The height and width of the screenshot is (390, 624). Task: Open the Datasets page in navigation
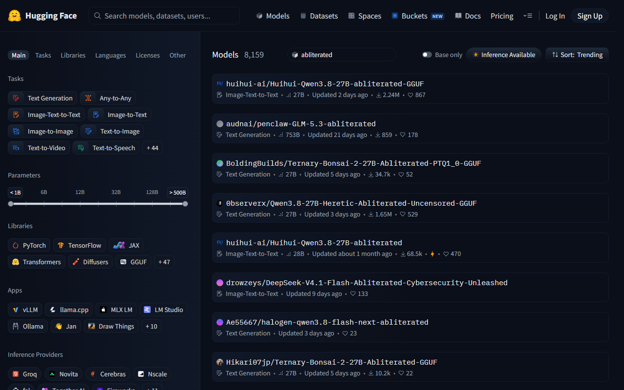[319, 16]
